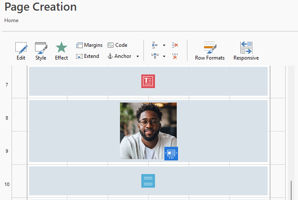This screenshot has height=200, width=298.
Task: Click the Anchor button
Action: [119, 56]
